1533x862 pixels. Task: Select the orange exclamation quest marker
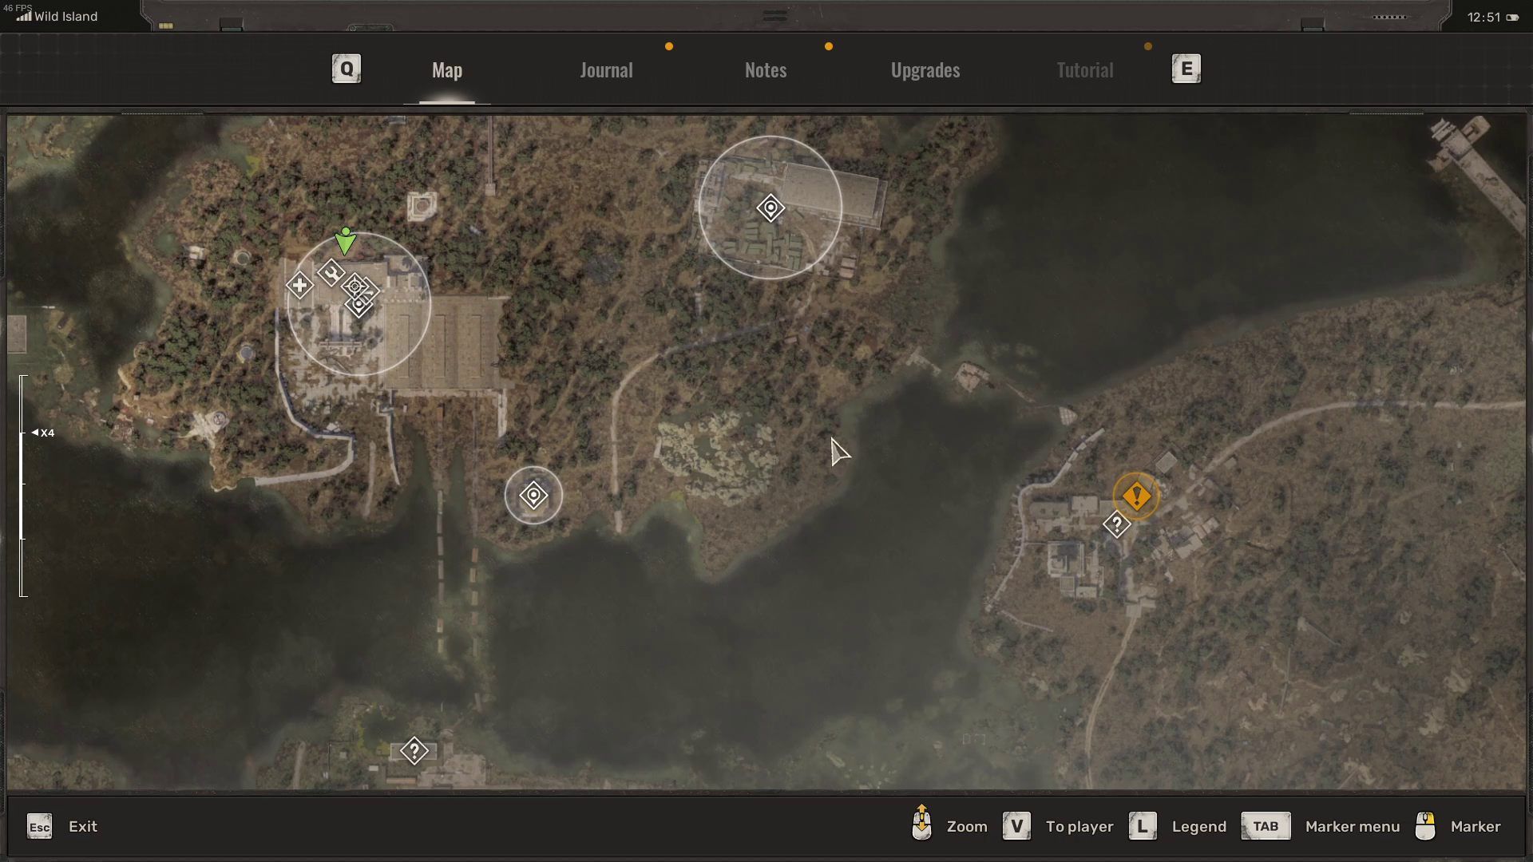click(1136, 496)
